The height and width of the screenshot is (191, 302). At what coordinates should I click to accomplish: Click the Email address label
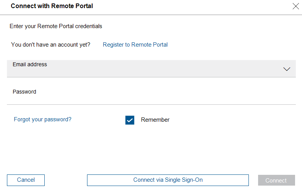point(30,65)
